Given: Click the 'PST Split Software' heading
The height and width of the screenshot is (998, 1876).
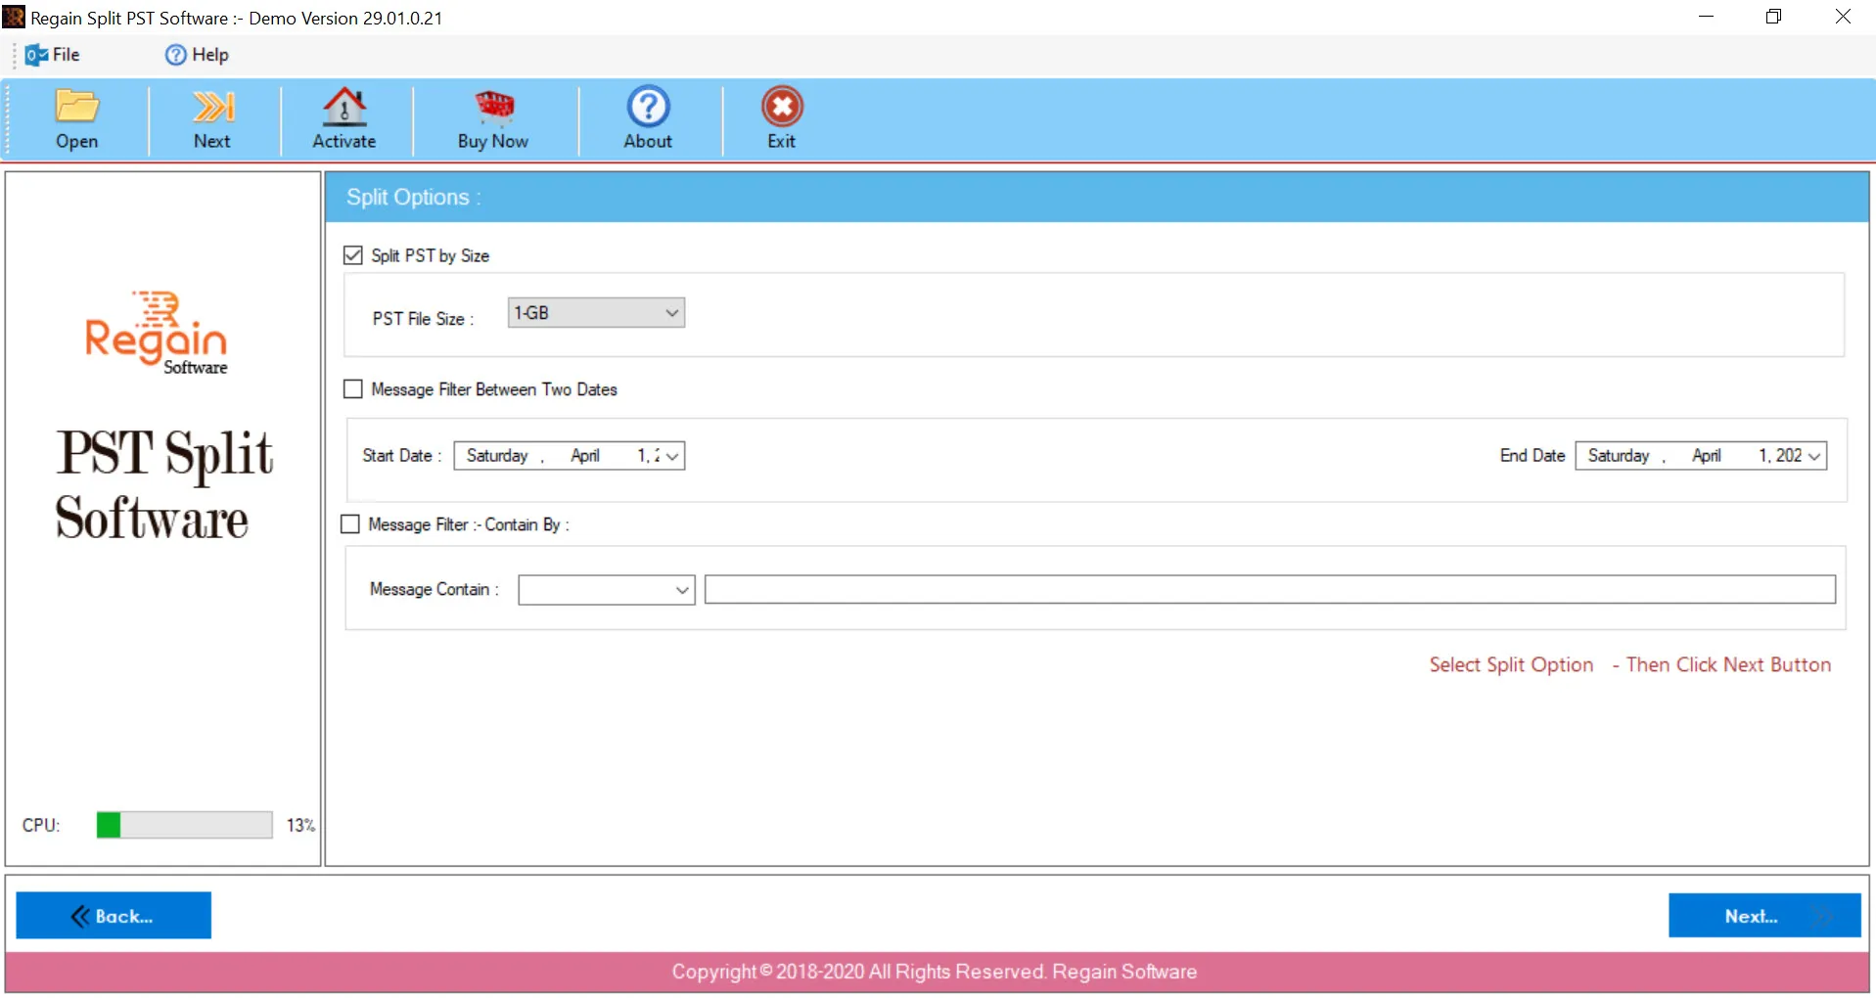Looking at the screenshot, I should 163,485.
